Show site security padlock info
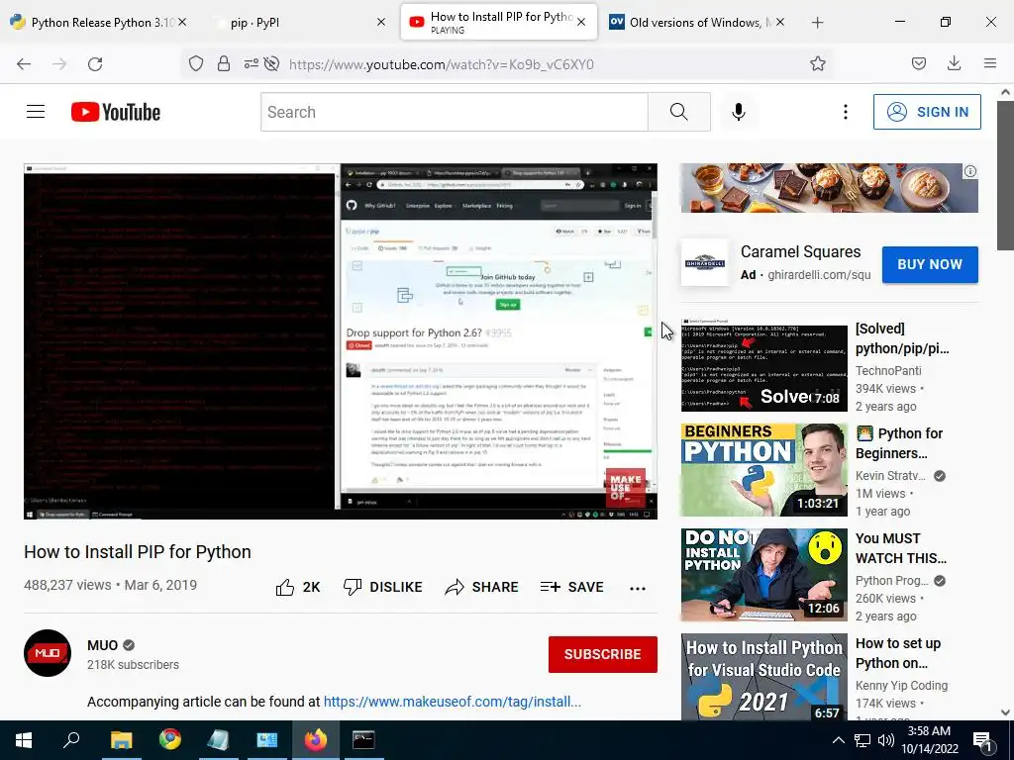This screenshot has width=1014, height=760. point(224,63)
